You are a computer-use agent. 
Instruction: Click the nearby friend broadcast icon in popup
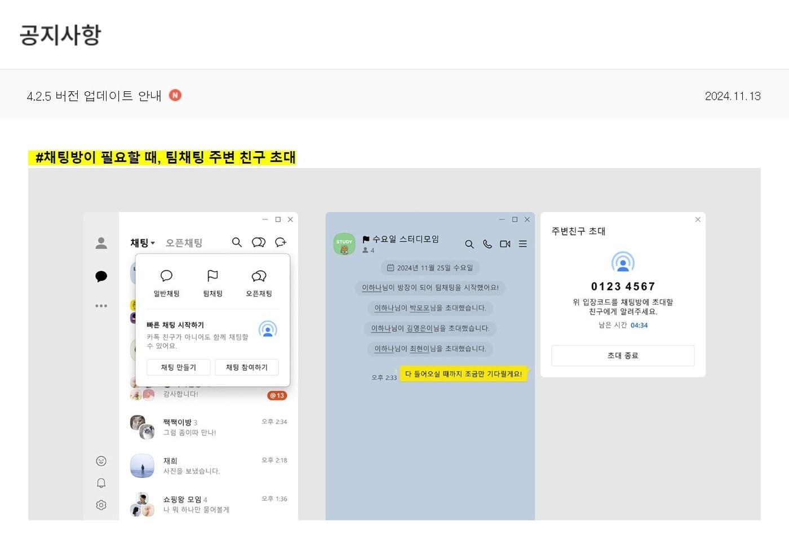pyautogui.click(x=268, y=330)
